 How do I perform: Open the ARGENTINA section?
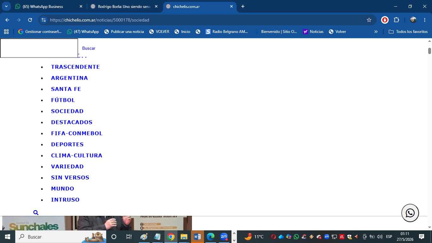(x=69, y=78)
